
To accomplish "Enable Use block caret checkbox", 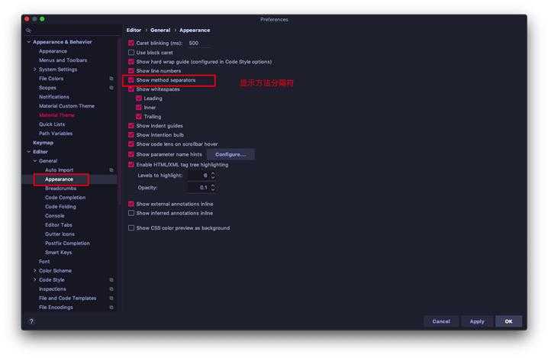I will (131, 53).
